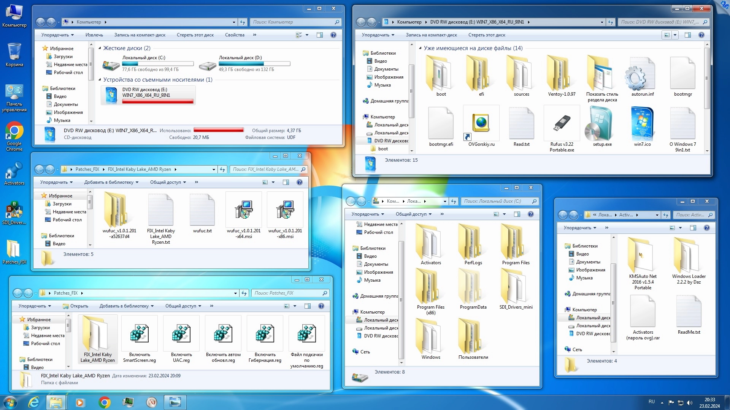Toggle preview pane in Patches_FIX window
The height and width of the screenshot is (410, 730).
coord(308,306)
